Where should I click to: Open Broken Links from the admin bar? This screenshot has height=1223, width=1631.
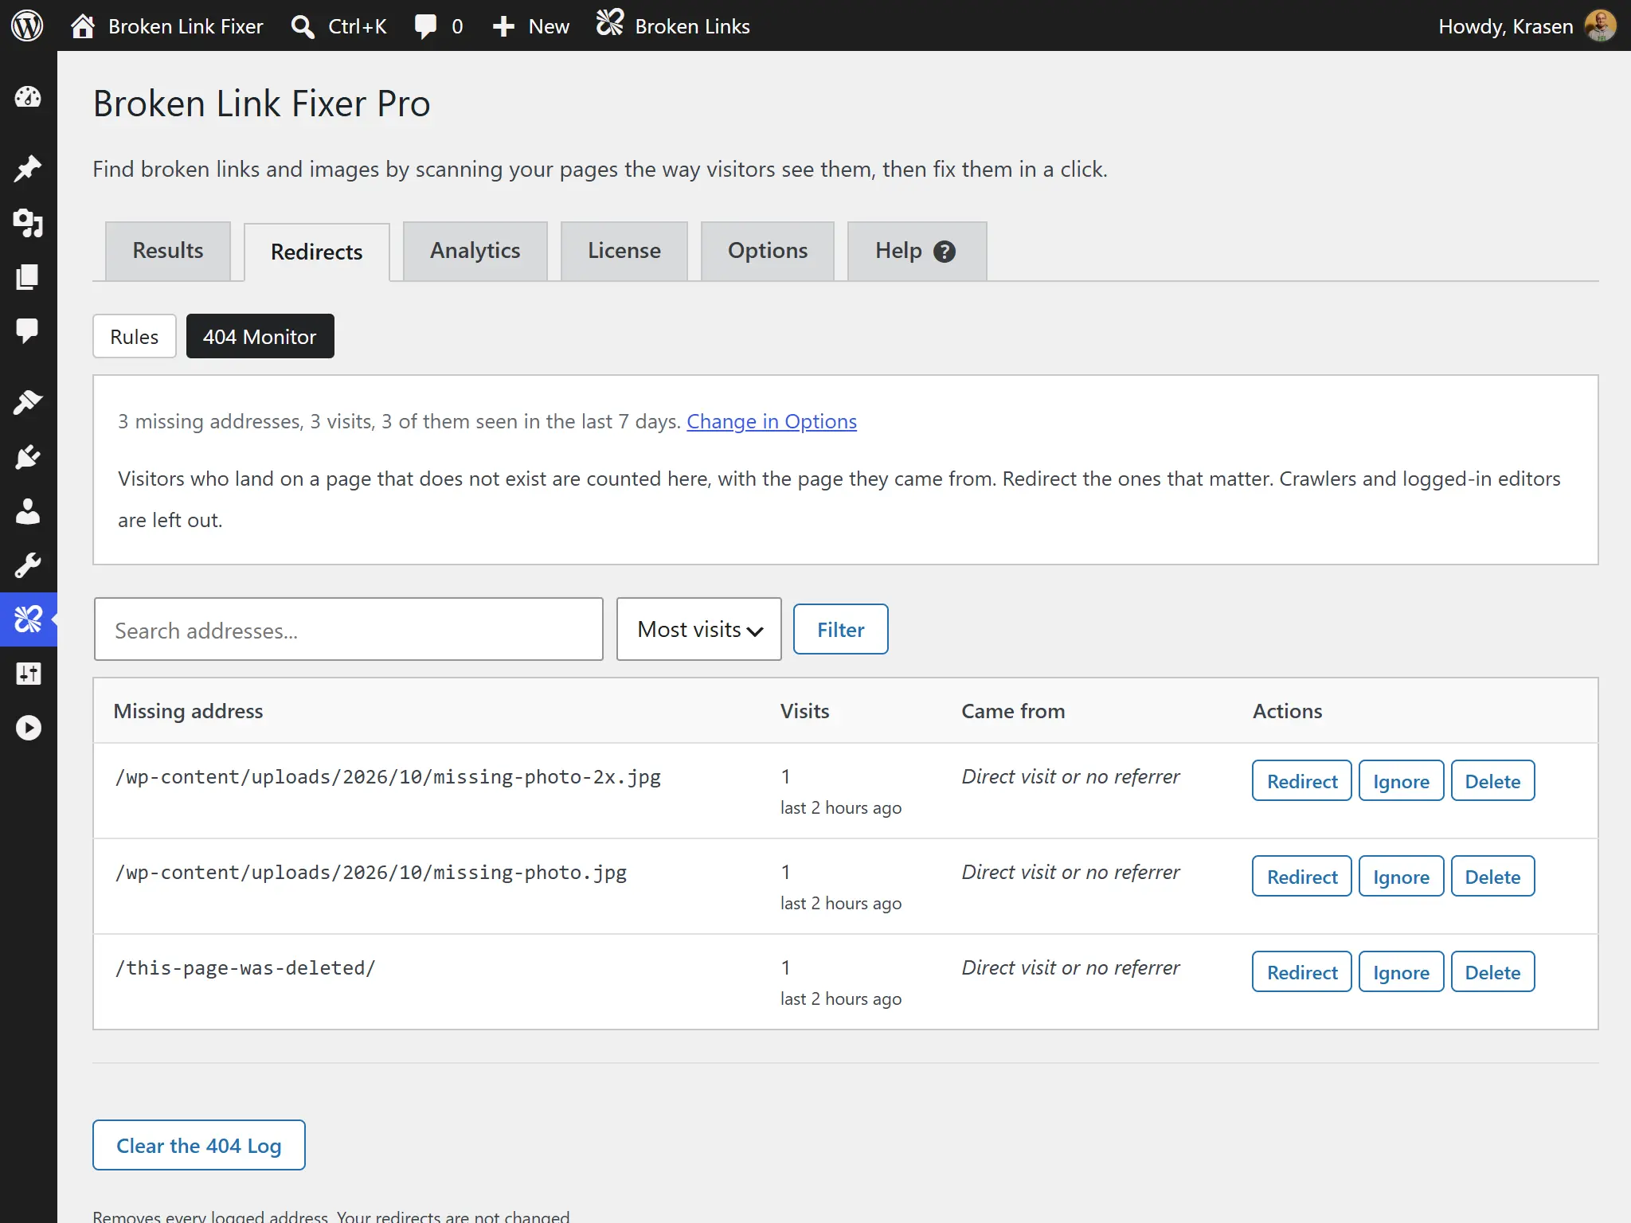673,26
